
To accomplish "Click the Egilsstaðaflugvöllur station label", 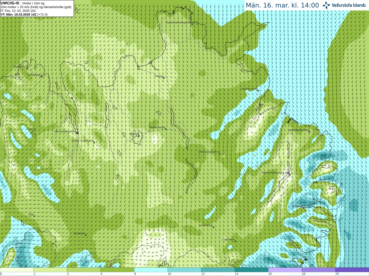I will point(275,173).
